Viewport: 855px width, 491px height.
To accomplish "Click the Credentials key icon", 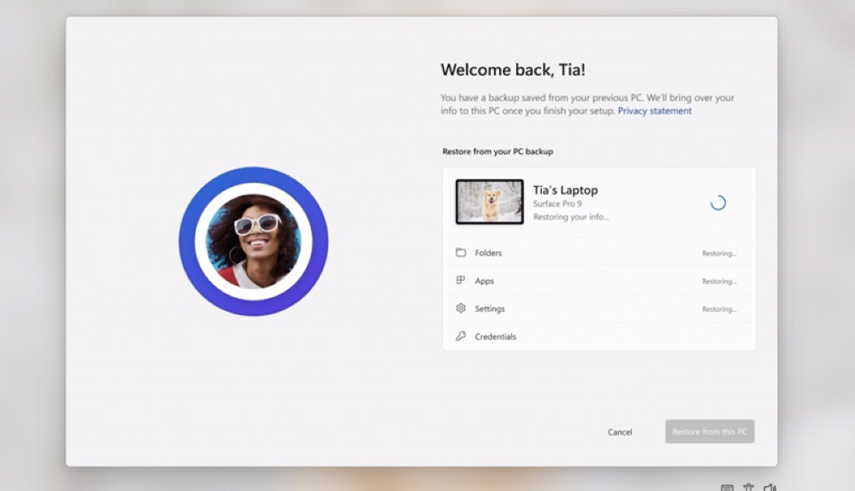I will [461, 336].
